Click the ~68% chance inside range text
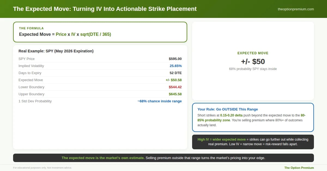The image size is (327, 171). (159, 101)
